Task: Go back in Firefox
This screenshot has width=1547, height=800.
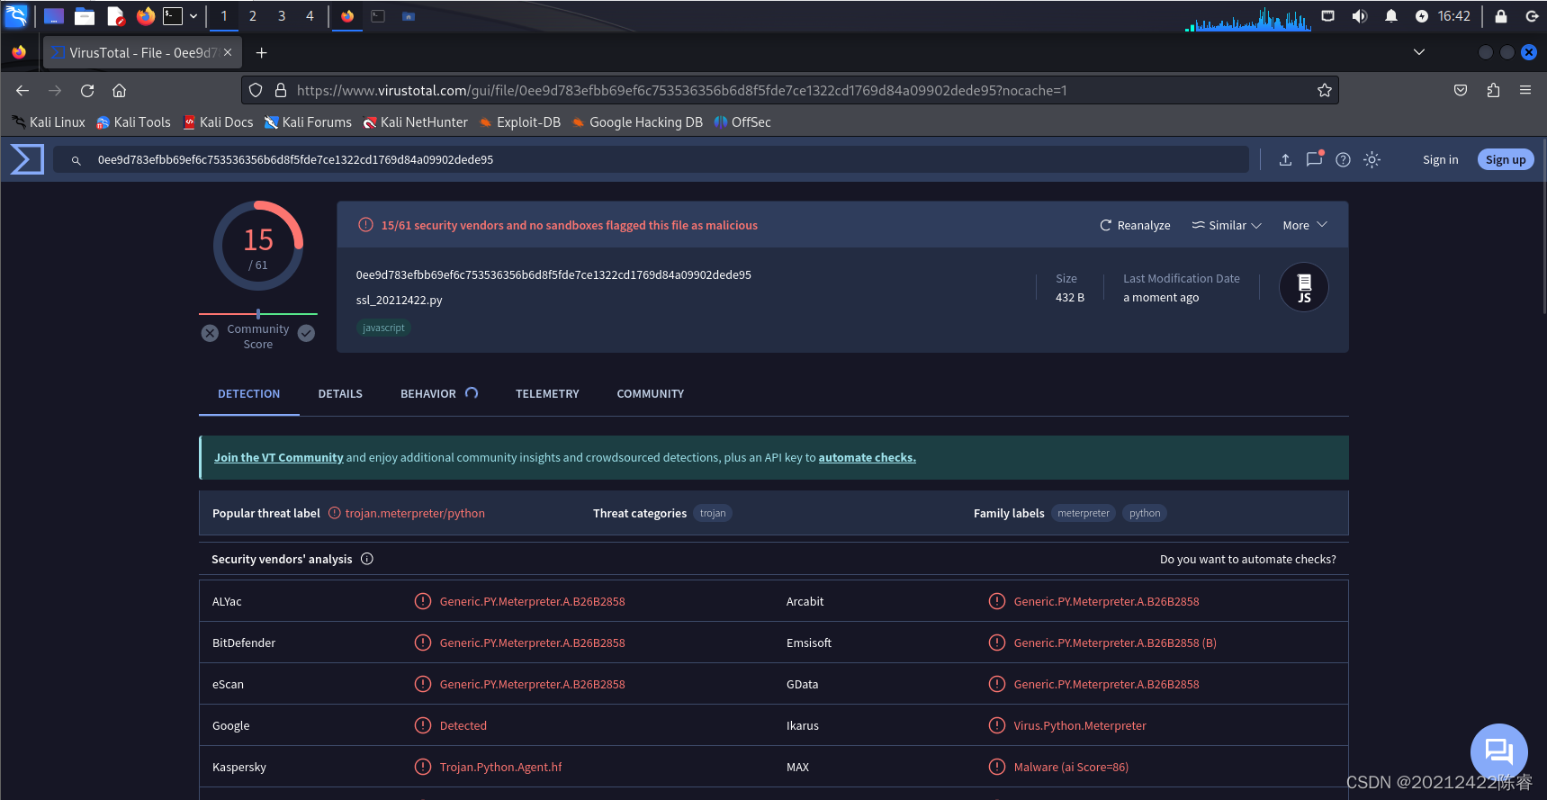Action: [22, 90]
